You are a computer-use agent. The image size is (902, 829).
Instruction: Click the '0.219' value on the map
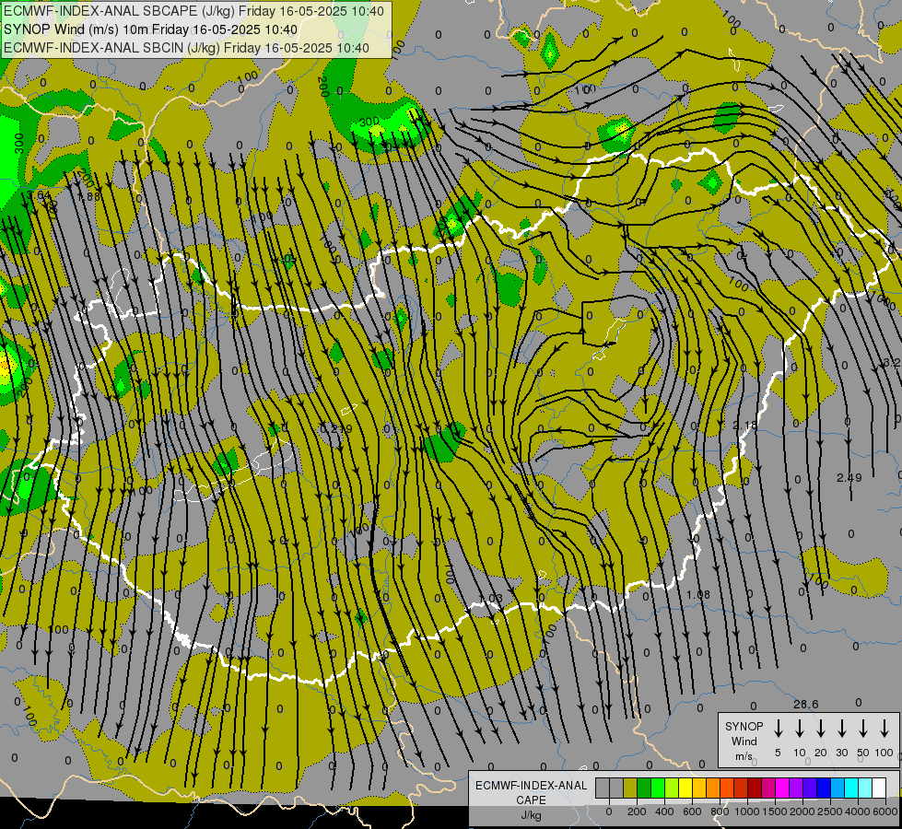(x=336, y=428)
